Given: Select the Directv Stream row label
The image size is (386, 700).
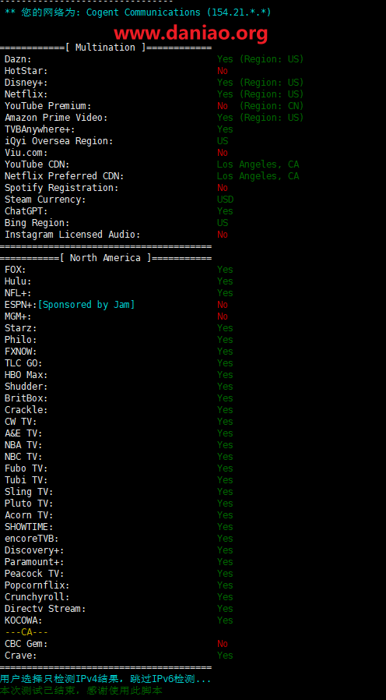Looking at the screenshot, I should (45, 609).
